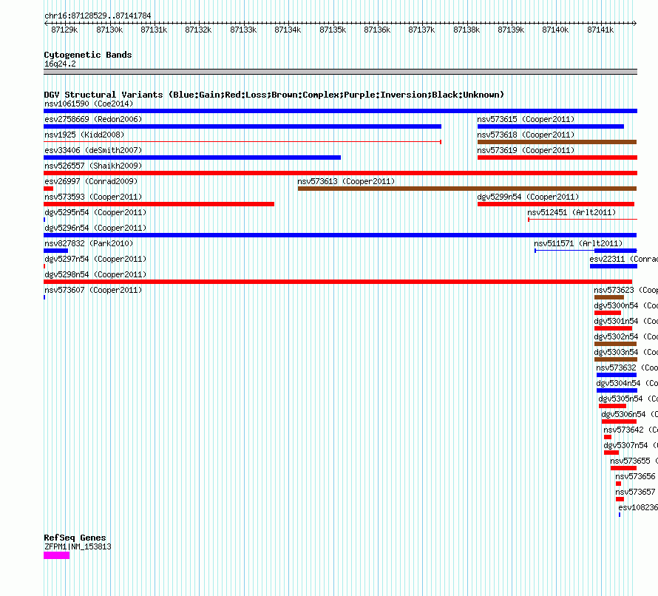Click the dgv5300n54 variant label
Image resolution: width=658 pixels, height=596 pixels.
625,305
